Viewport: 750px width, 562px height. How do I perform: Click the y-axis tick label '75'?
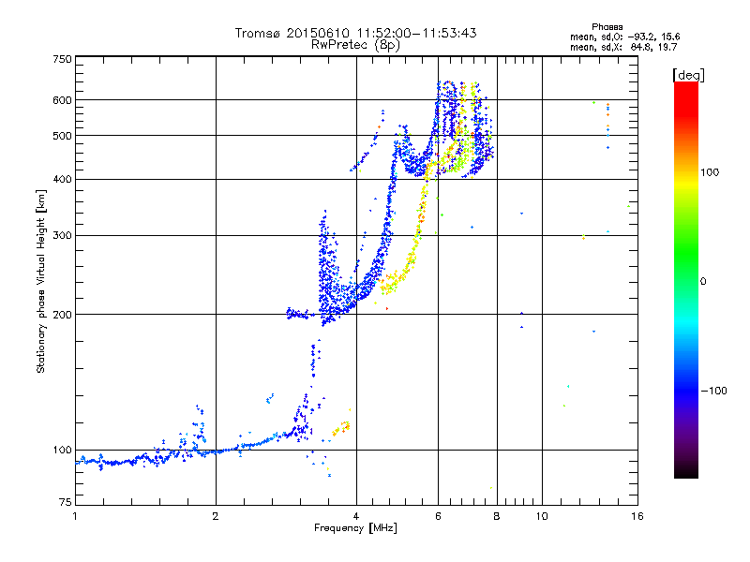point(66,502)
